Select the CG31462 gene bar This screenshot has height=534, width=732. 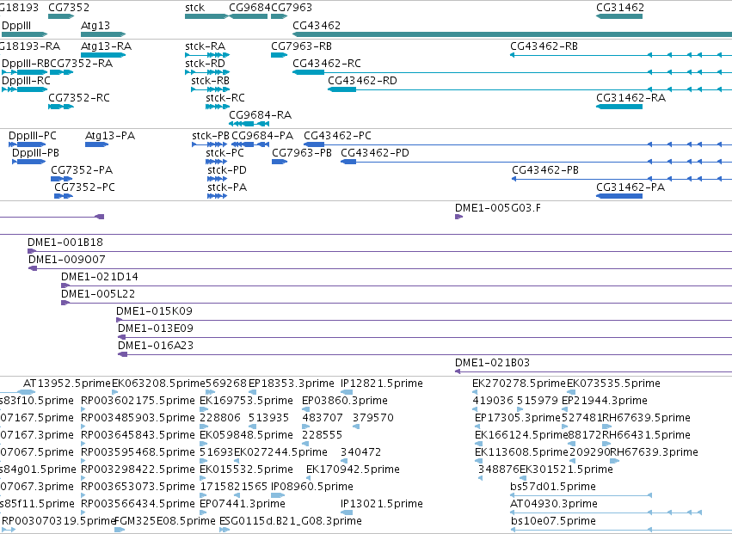pyautogui.click(x=619, y=16)
